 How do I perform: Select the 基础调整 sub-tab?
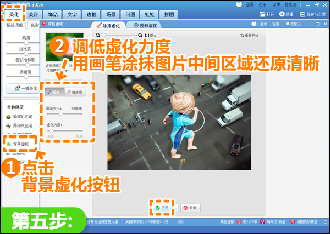coord(14,25)
